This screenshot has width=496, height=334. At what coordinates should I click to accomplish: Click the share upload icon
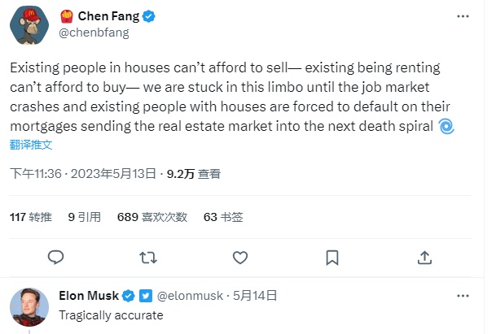(x=424, y=258)
